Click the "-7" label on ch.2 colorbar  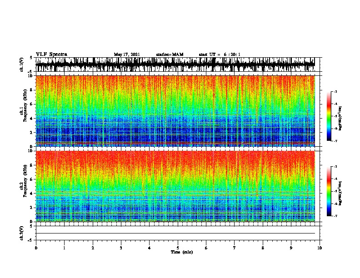pos(335,216)
